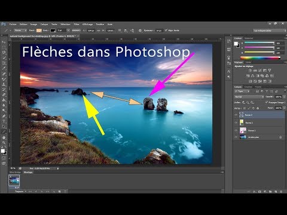Select the Move tool
Screen dimensions: 287x215
(4, 42)
